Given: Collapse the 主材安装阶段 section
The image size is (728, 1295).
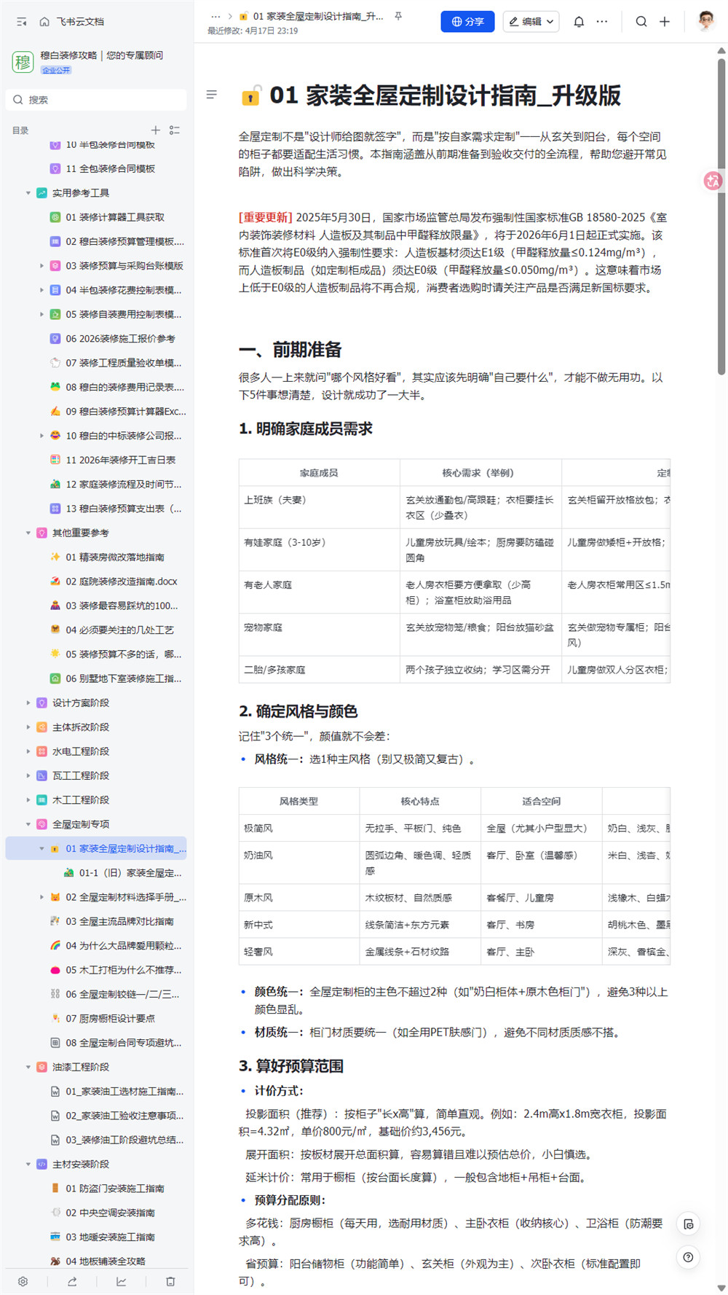Looking at the screenshot, I should click(28, 1164).
